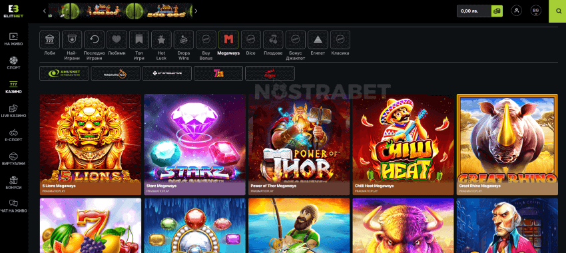The height and width of the screenshot is (253, 566).
Task: Launch the Power of Thor Megaways game
Action: [x=299, y=144]
